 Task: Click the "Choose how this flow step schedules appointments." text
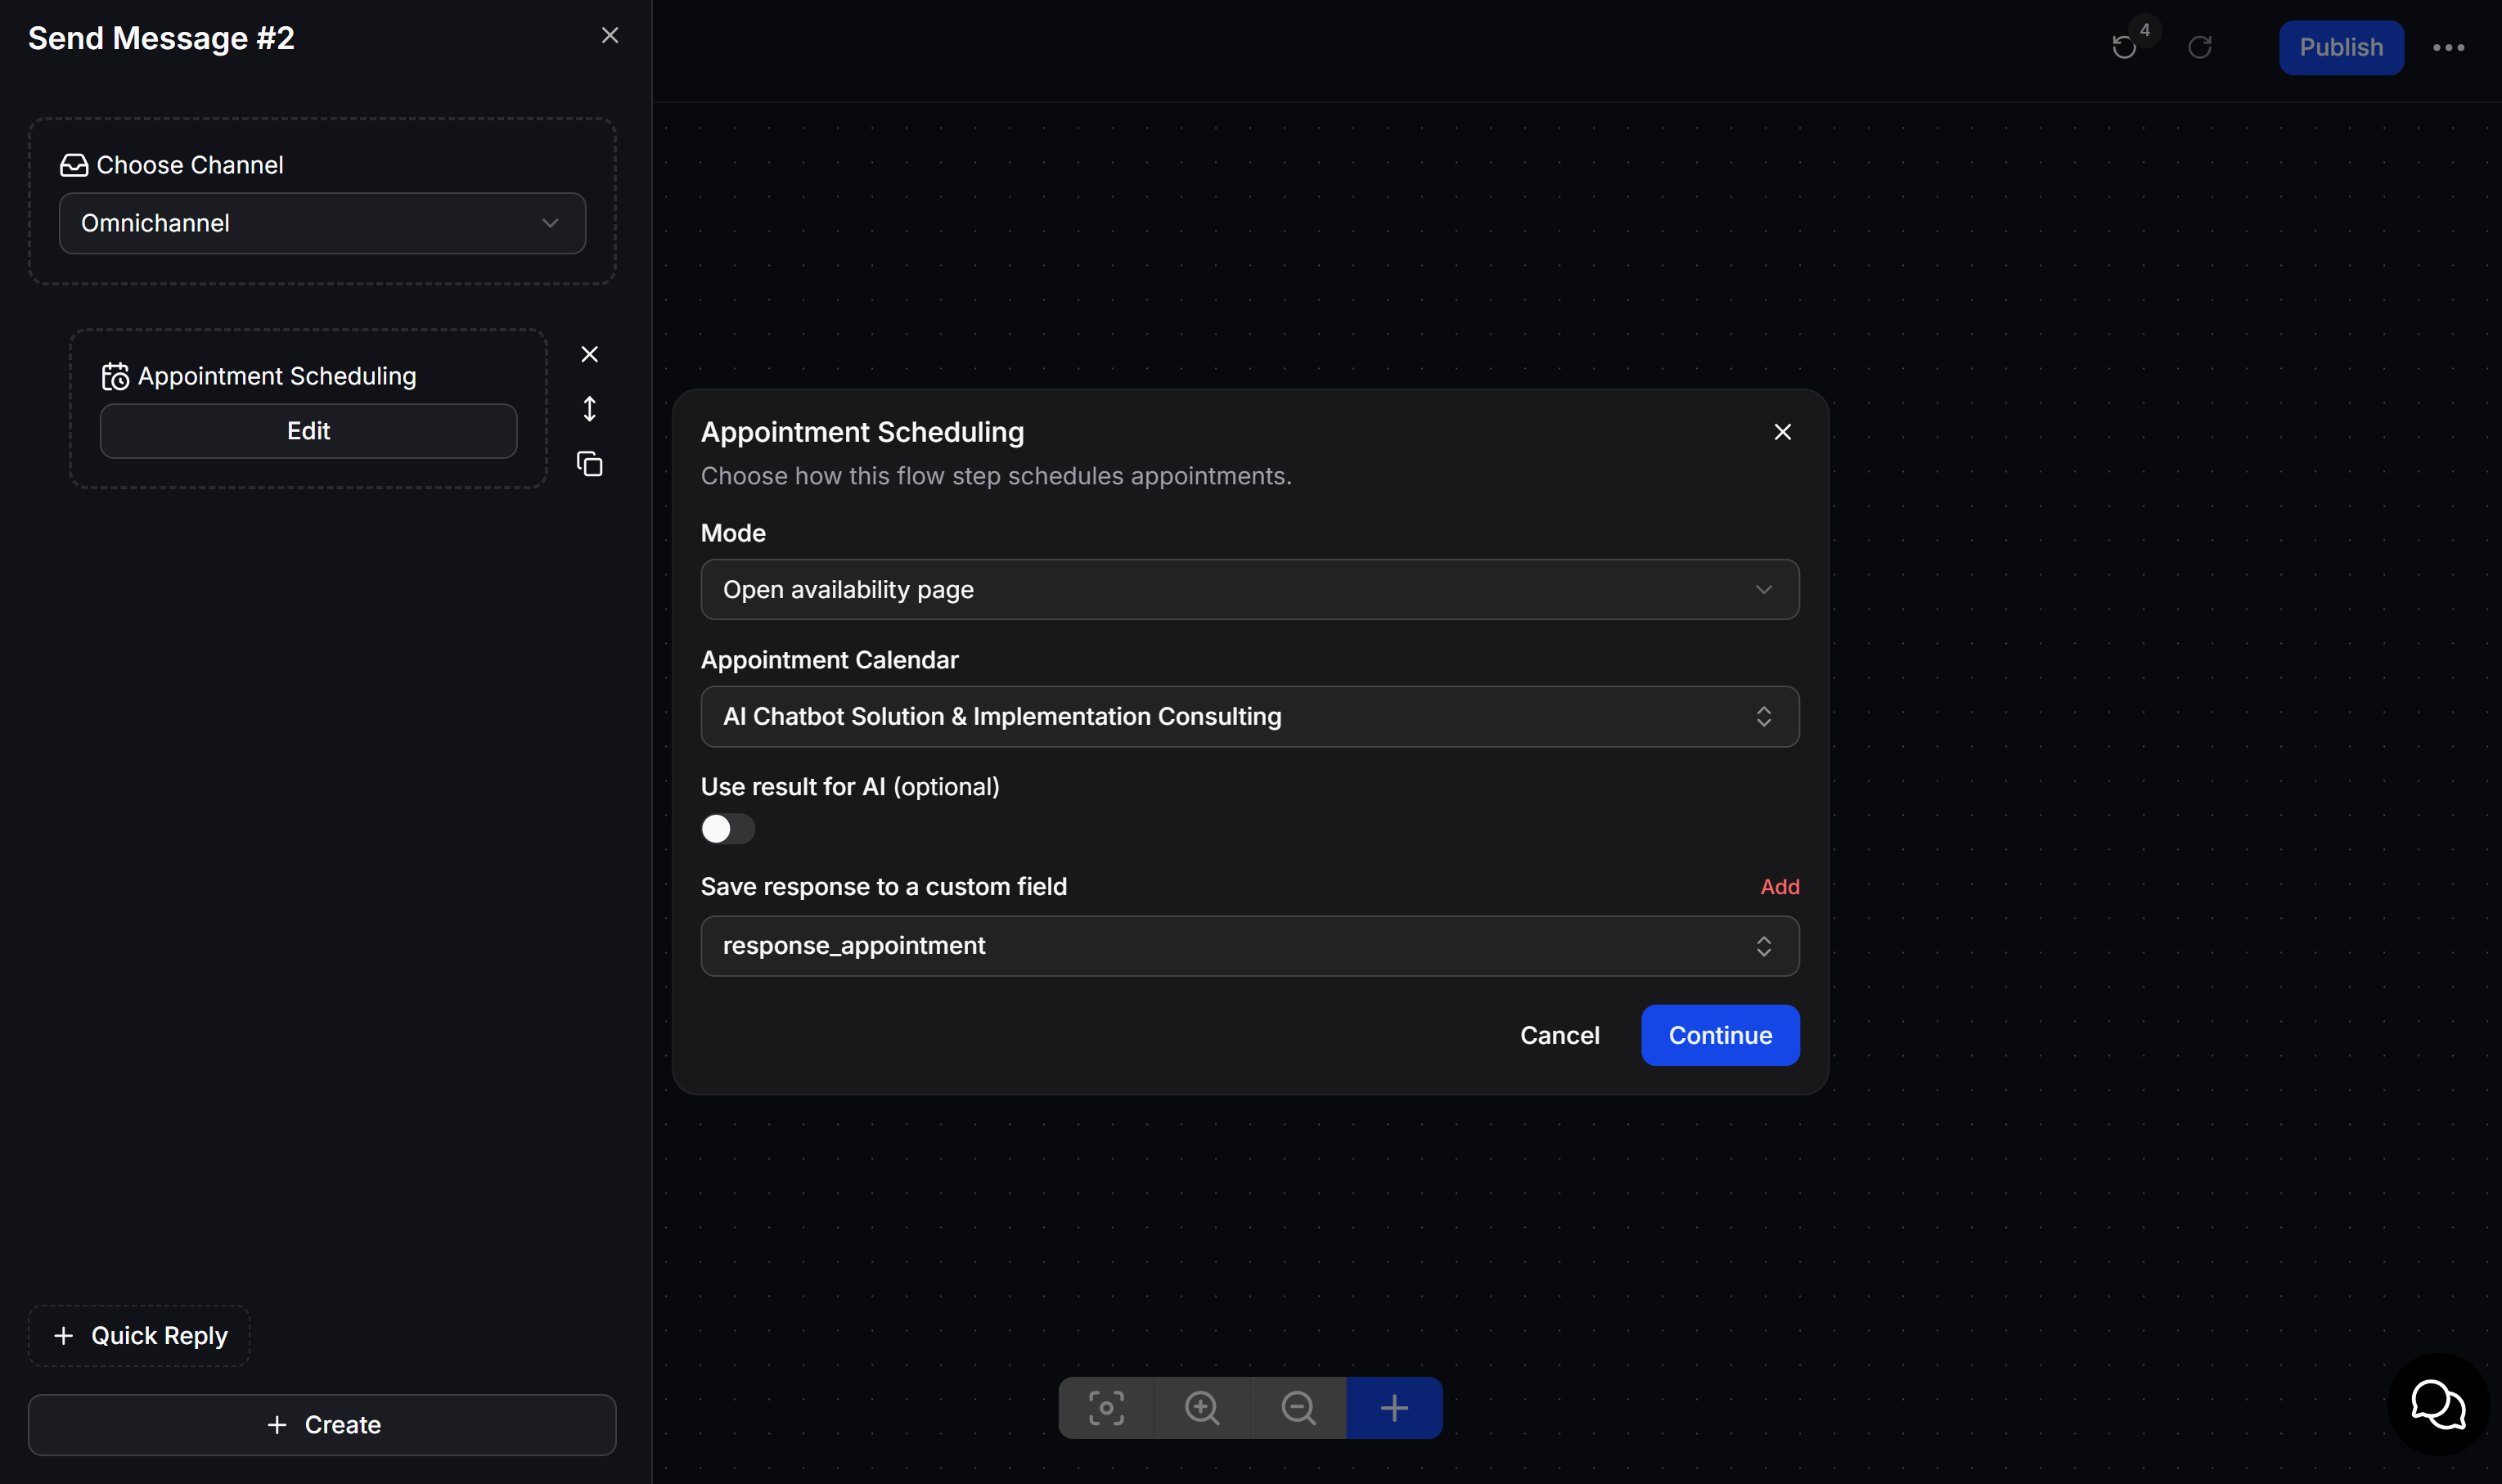coord(996,476)
